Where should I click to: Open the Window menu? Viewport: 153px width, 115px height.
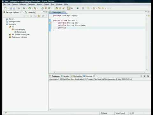pyautogui.click(x=59, y=4)
